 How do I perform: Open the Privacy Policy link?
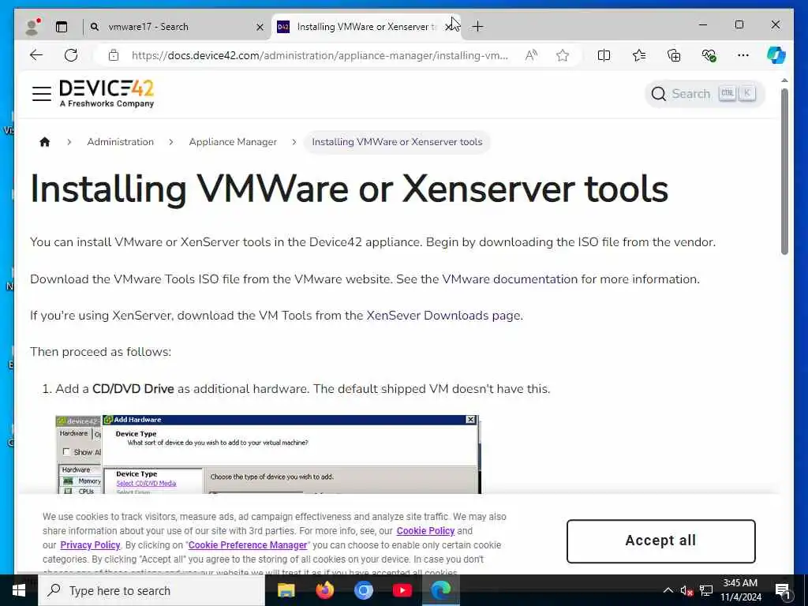pyautogui.click(x=90, y=545)
